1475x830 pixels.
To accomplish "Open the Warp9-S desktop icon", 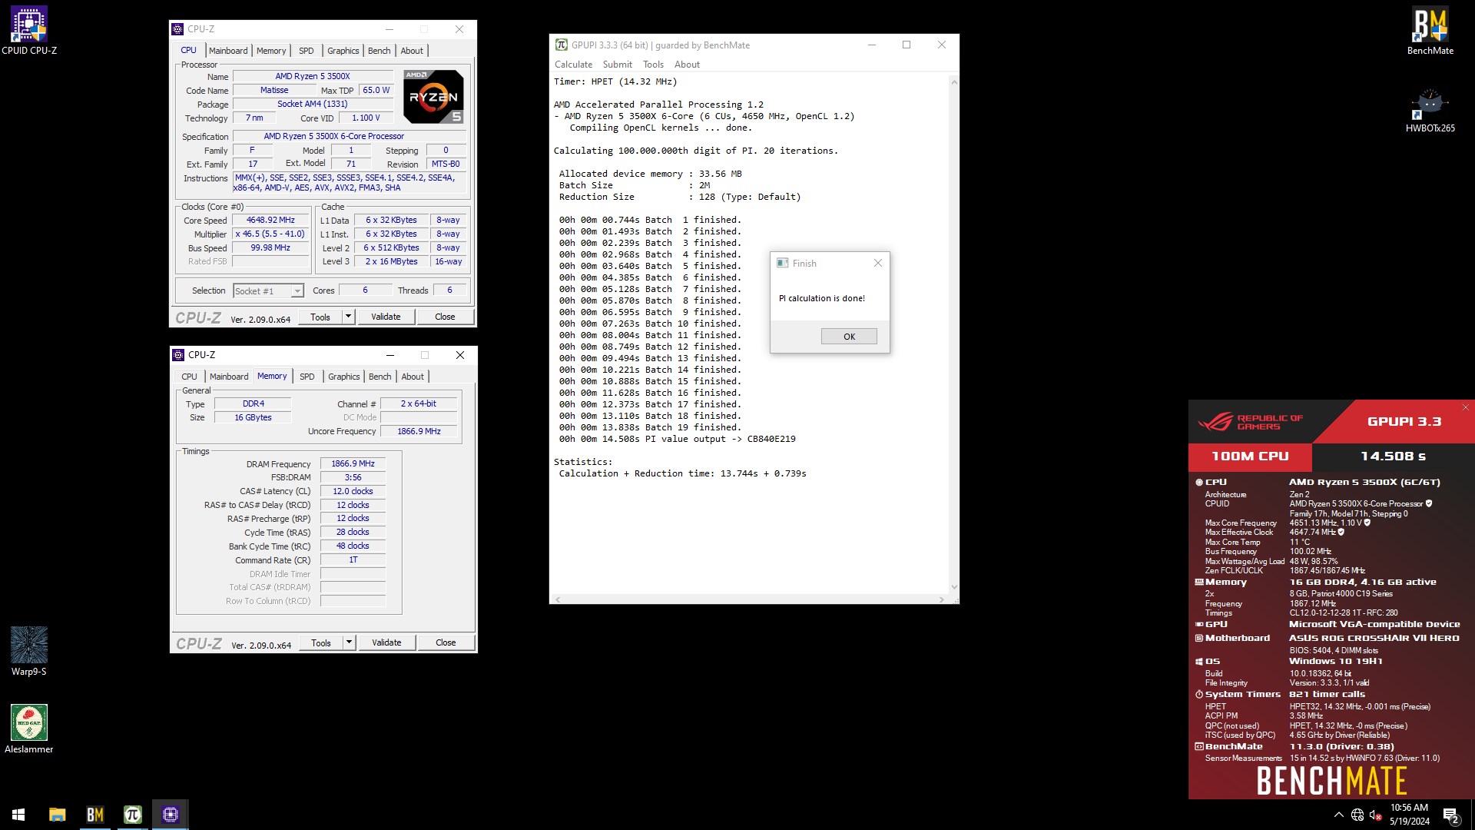I will pos(29,651).
